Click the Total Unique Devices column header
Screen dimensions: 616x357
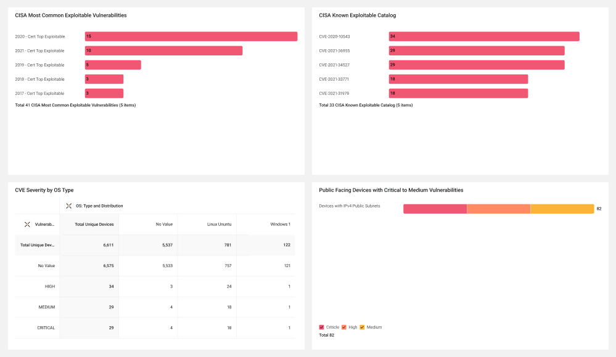94,225
